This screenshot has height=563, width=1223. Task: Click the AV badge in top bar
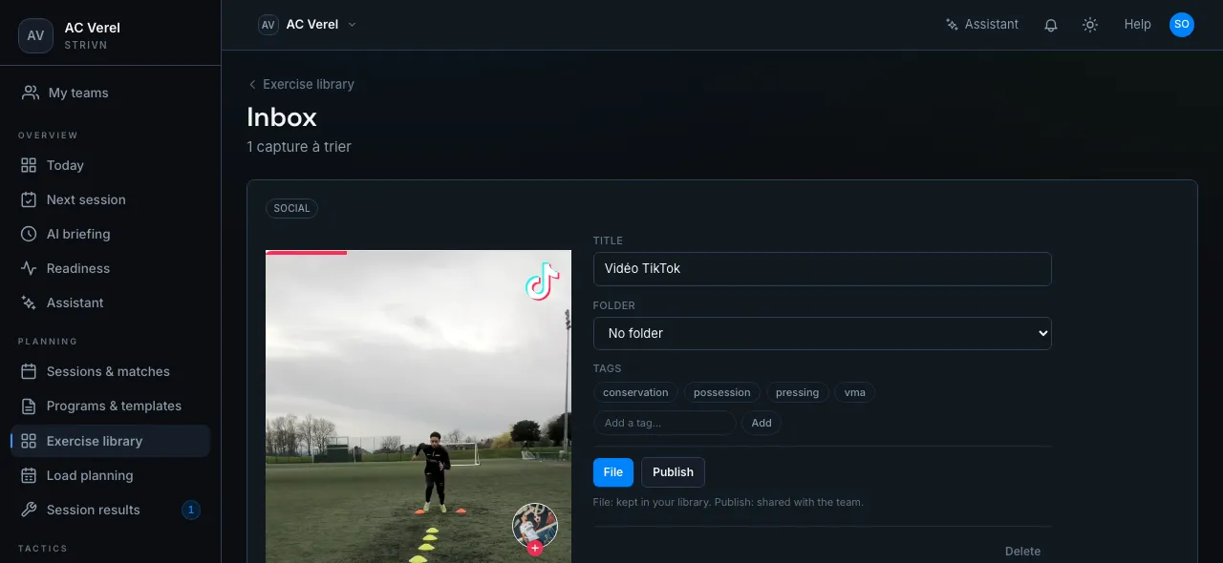(x=268, y=25)
